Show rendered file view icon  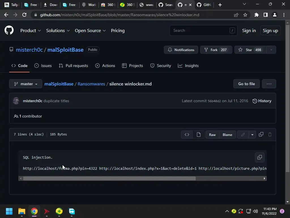pyautogui.click(x=199, y=135)
